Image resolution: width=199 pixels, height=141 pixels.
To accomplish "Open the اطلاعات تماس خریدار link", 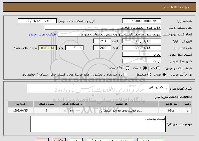I will [x=43, y=35].
